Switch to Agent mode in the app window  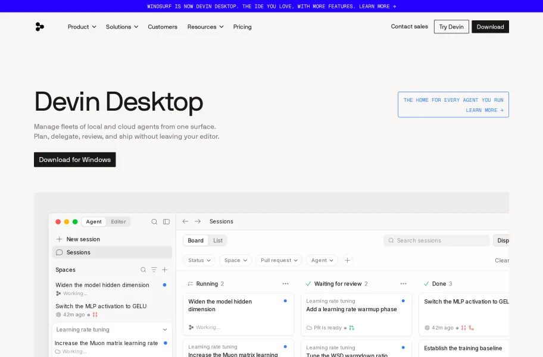(94, 222)
